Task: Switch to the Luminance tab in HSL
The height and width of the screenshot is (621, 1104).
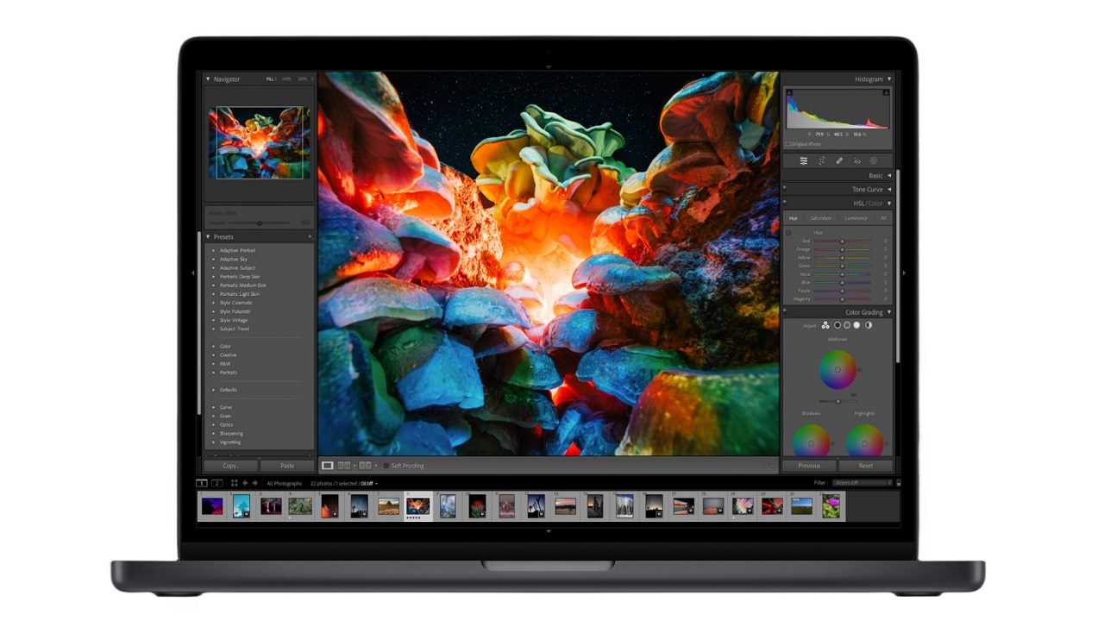Action: click(856, 218)
